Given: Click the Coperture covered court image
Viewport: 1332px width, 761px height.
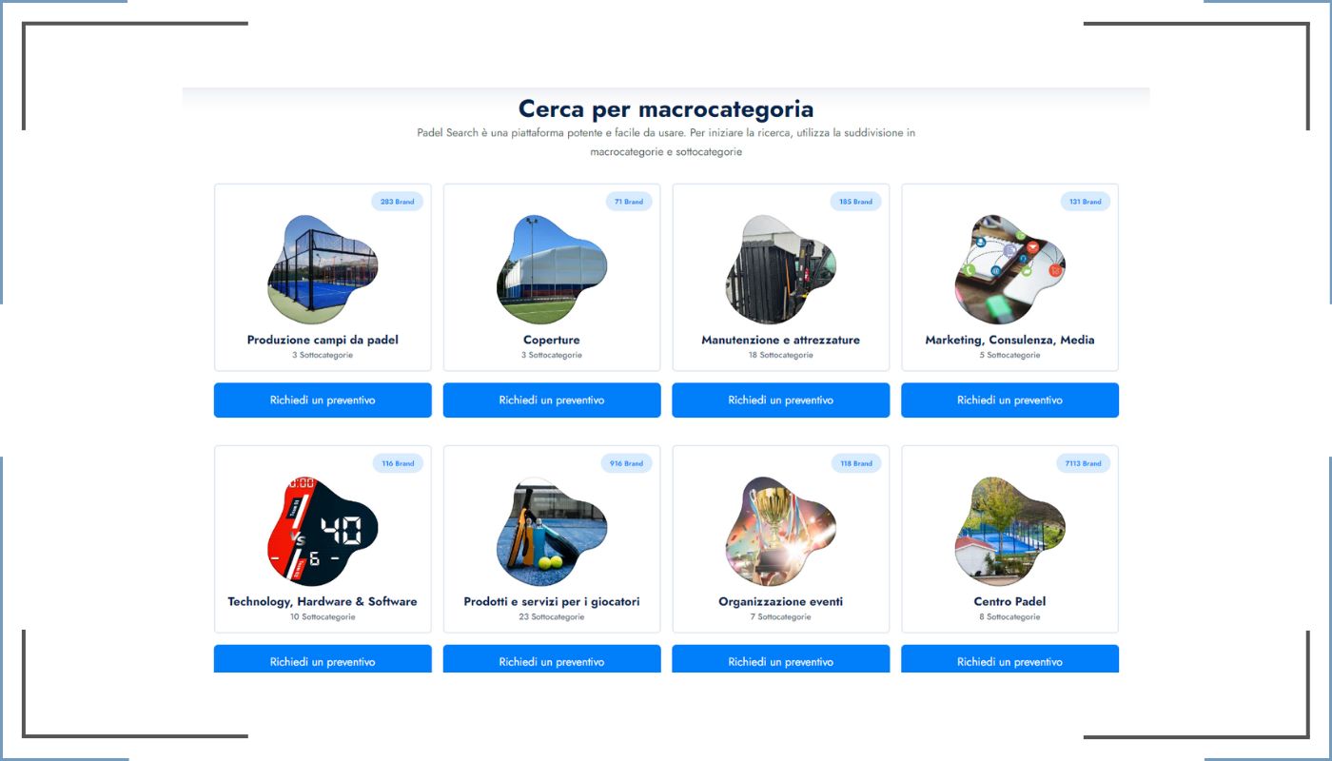Looking at the screenshot, I should [x=552, y=270].
